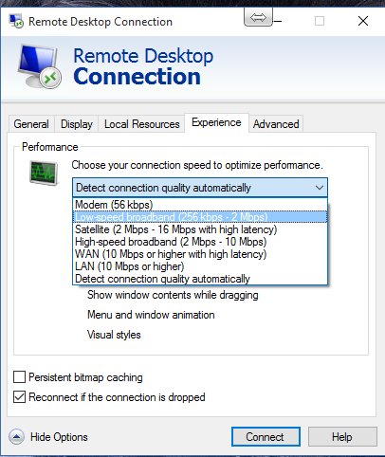
Task: Choose WAN (10 Mbps or higher) option
Action: pos(200,254)
